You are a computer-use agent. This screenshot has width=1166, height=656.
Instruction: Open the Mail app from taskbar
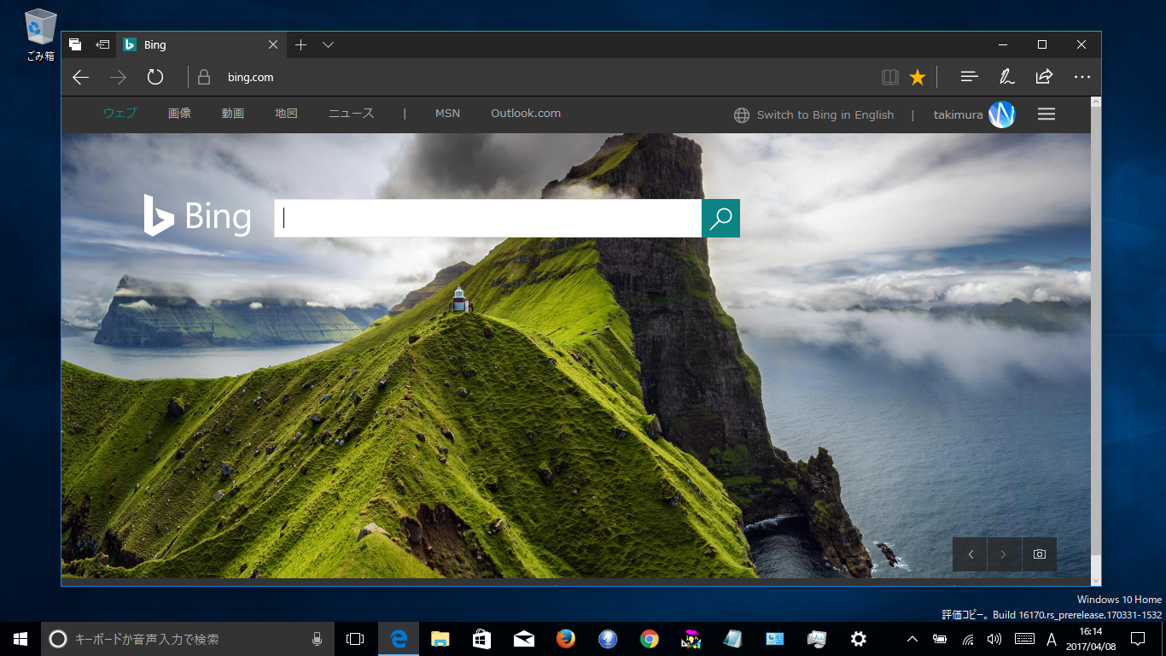(524, 639)
